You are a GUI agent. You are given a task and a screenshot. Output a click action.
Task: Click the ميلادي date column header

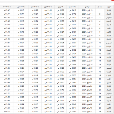[x=87, y=7]
